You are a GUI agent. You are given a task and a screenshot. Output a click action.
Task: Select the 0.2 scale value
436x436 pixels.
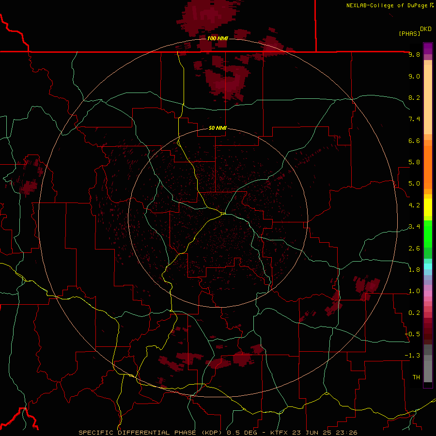tap(414, 313)
